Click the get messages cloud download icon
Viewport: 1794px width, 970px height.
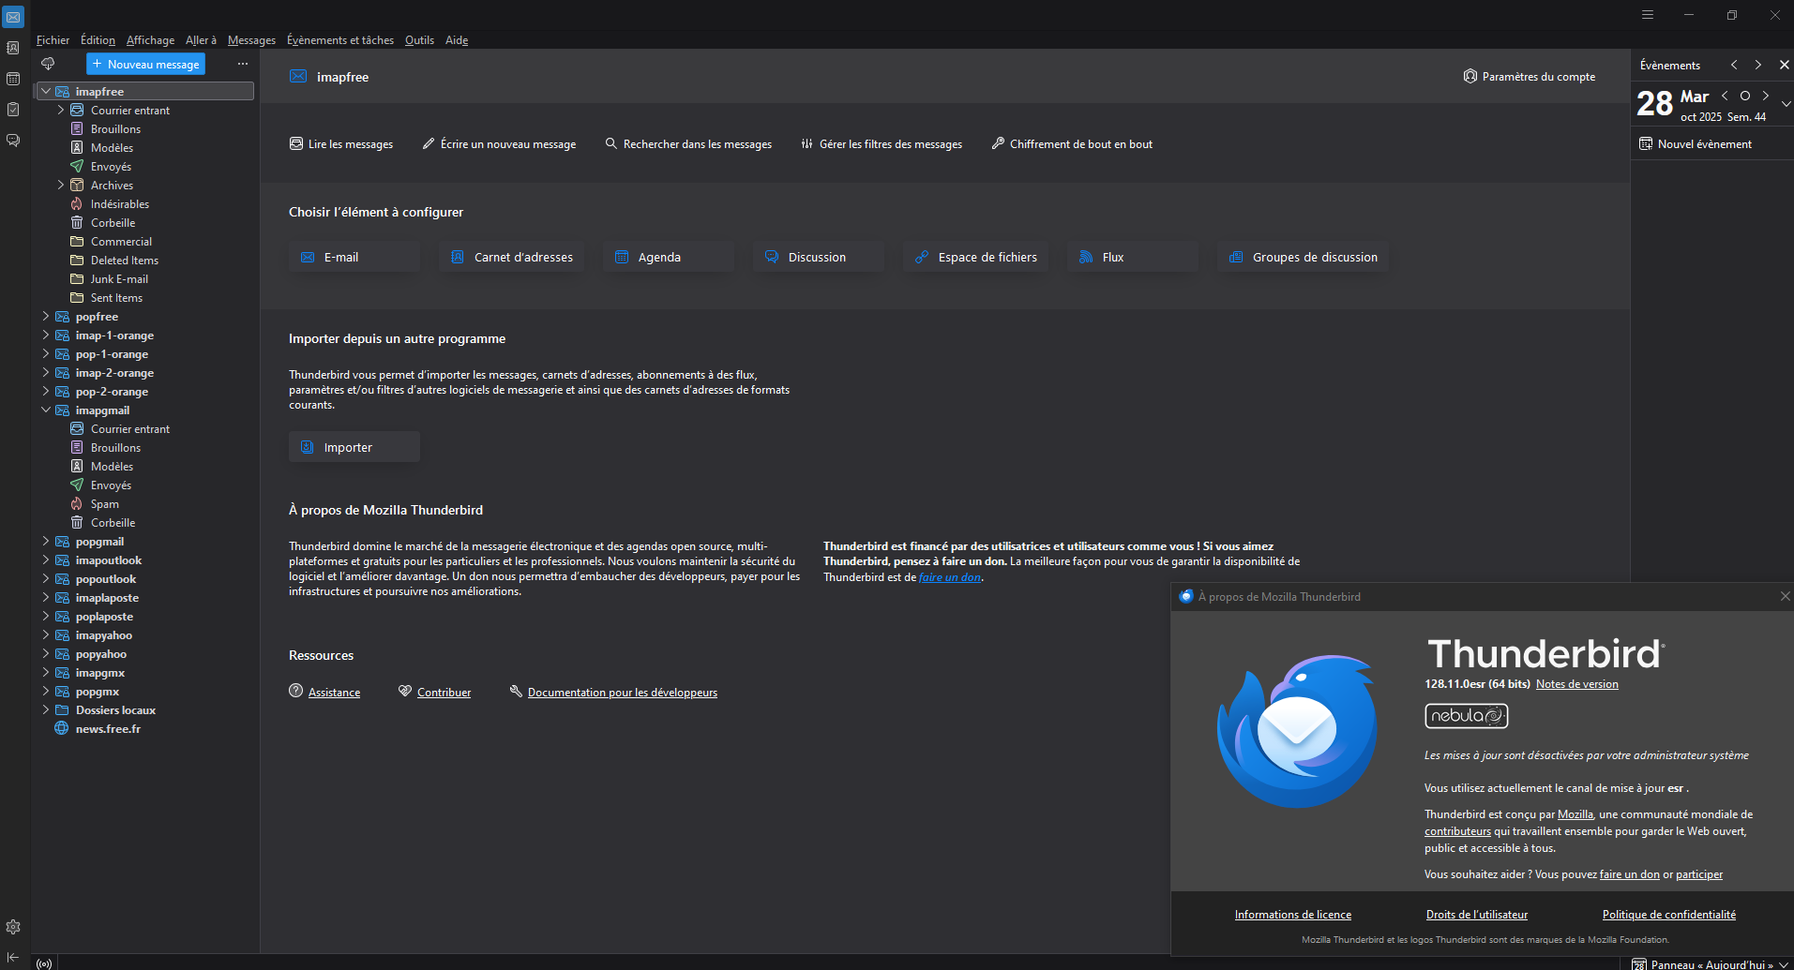point(48,64)
